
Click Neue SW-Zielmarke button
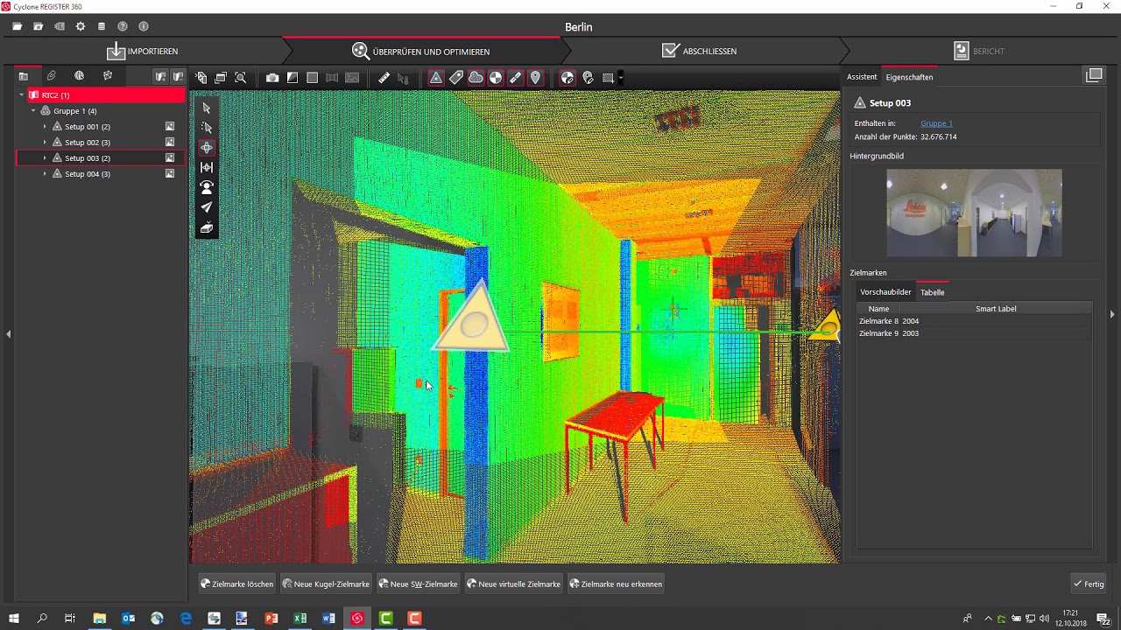pyautogui.click(x=418, y=584)
